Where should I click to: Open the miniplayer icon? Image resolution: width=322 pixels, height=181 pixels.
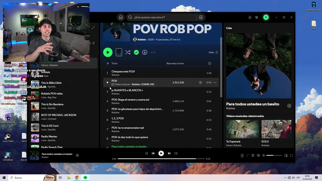pos(286,155)
